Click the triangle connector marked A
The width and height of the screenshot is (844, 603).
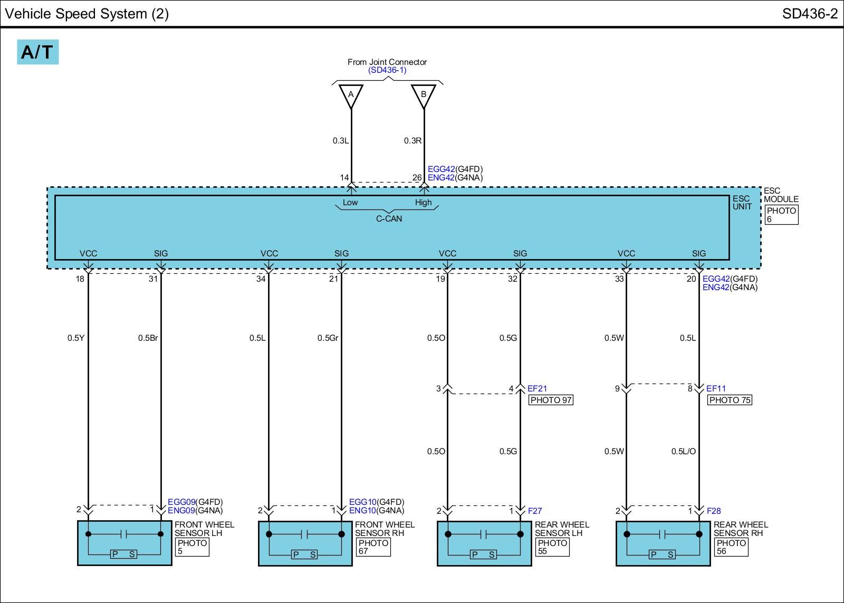coord(351,95)
